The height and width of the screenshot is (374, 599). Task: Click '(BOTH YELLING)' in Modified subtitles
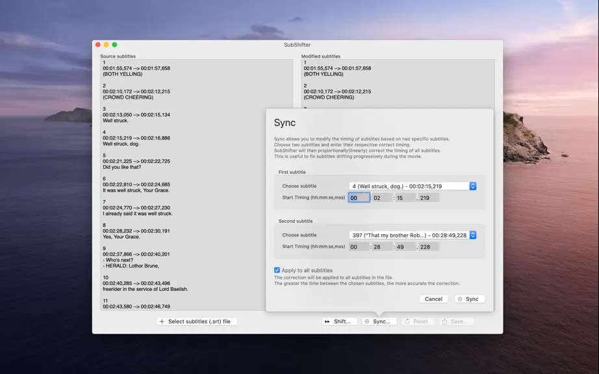(324, 74)
